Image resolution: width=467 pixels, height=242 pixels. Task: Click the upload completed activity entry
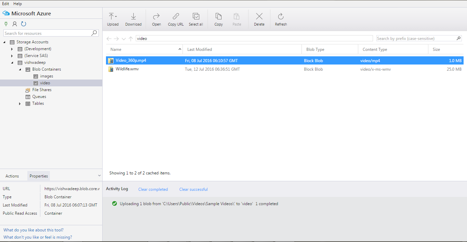coord(199,204)
